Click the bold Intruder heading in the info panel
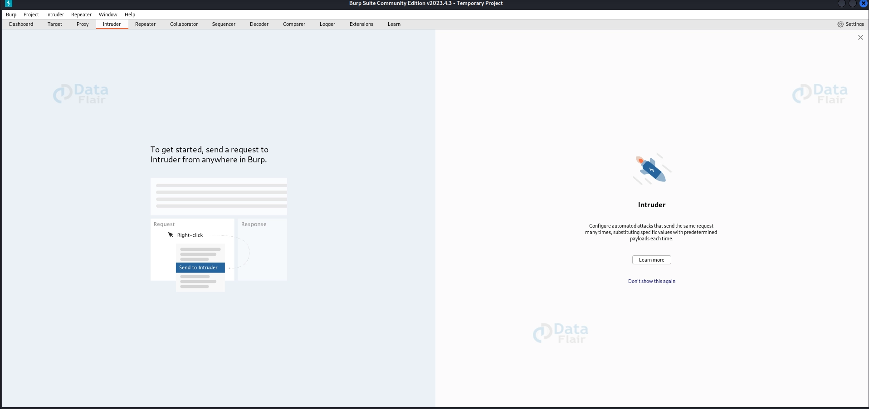Viewport: 869px width, 409px height. click(652, 205)
